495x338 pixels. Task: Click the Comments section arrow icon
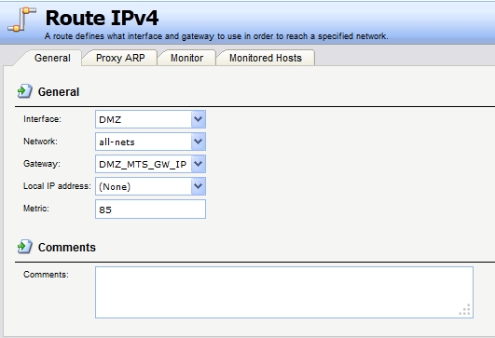pos(25,247)
